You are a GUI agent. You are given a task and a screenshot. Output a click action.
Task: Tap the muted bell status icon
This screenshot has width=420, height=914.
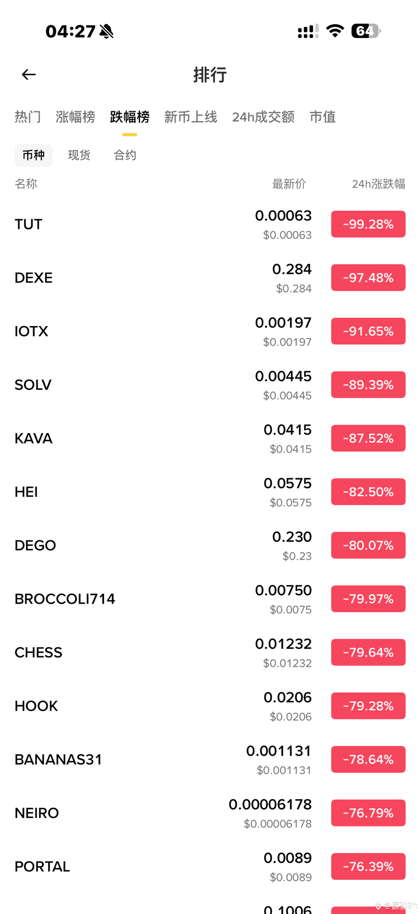click(107, 31)
